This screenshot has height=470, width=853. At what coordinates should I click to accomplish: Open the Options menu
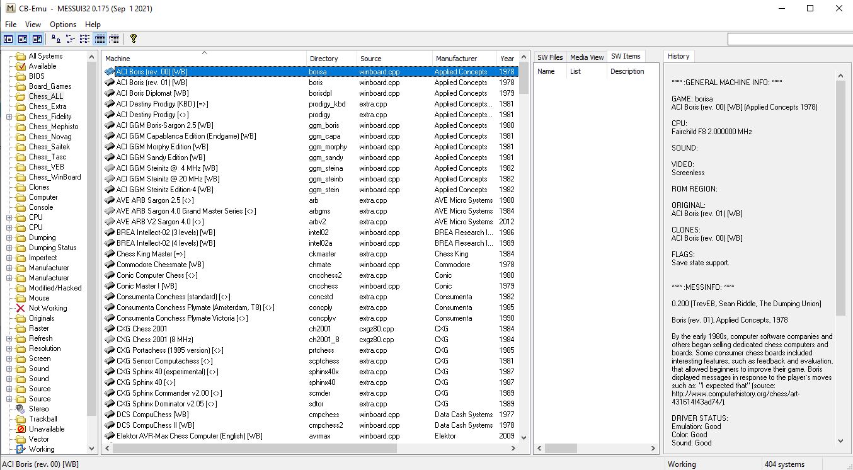(63, 25)
